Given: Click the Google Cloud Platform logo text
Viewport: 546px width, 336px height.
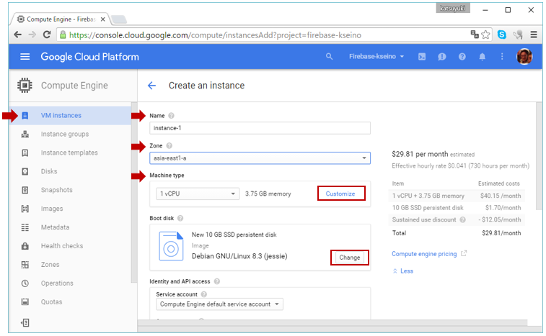Looking at the screenshot, I should click(x=89, y=57).
